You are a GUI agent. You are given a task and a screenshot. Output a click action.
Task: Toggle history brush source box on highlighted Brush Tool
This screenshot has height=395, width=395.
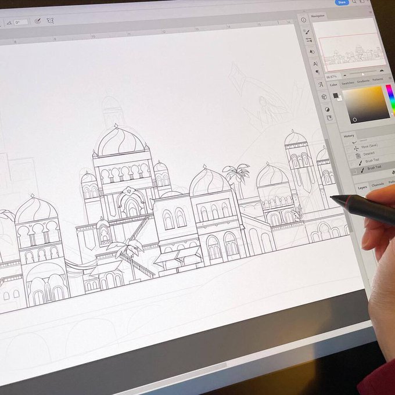point(354,173)
